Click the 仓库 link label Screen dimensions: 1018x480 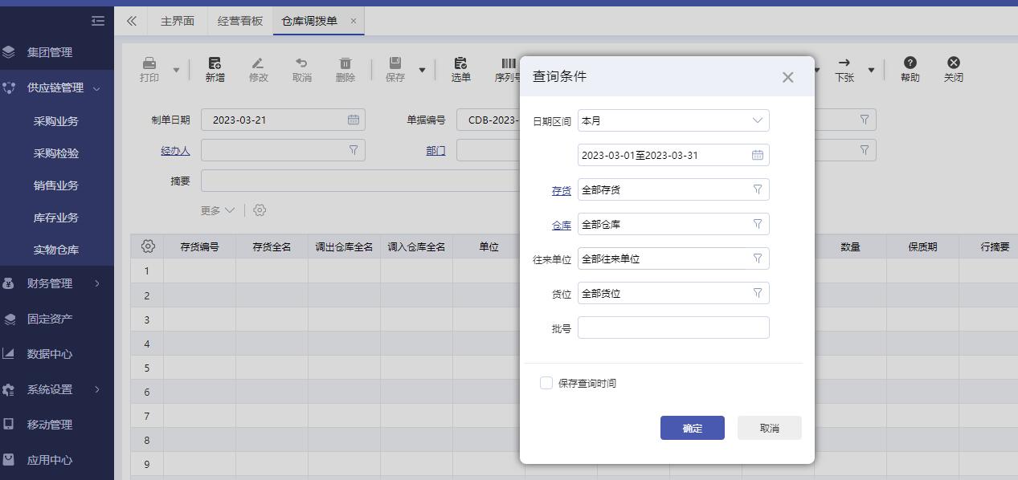[562, 225]
